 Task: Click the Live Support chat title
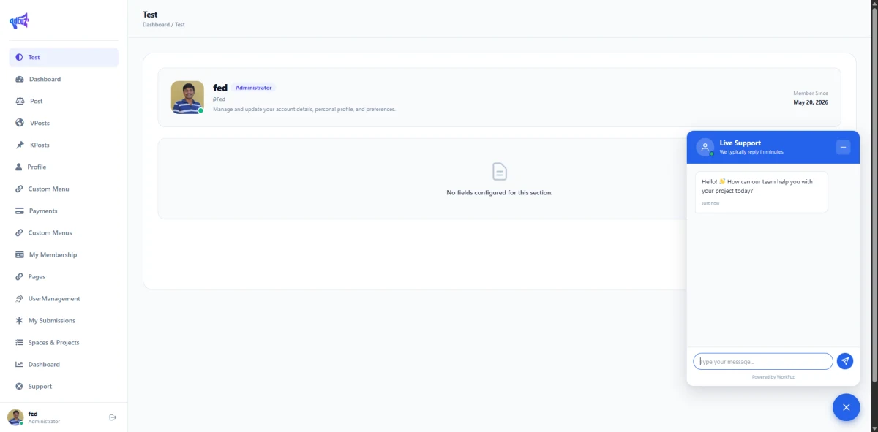(740, 143)
